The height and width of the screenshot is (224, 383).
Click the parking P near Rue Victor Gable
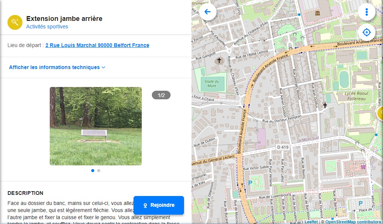[x=250, y=183]
